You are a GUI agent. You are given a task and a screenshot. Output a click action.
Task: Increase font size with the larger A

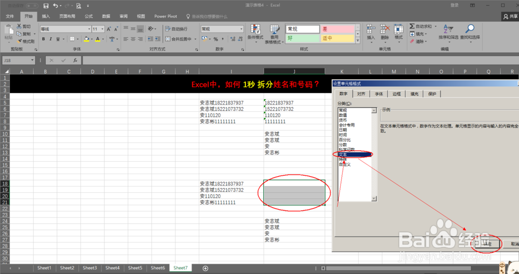108,29
